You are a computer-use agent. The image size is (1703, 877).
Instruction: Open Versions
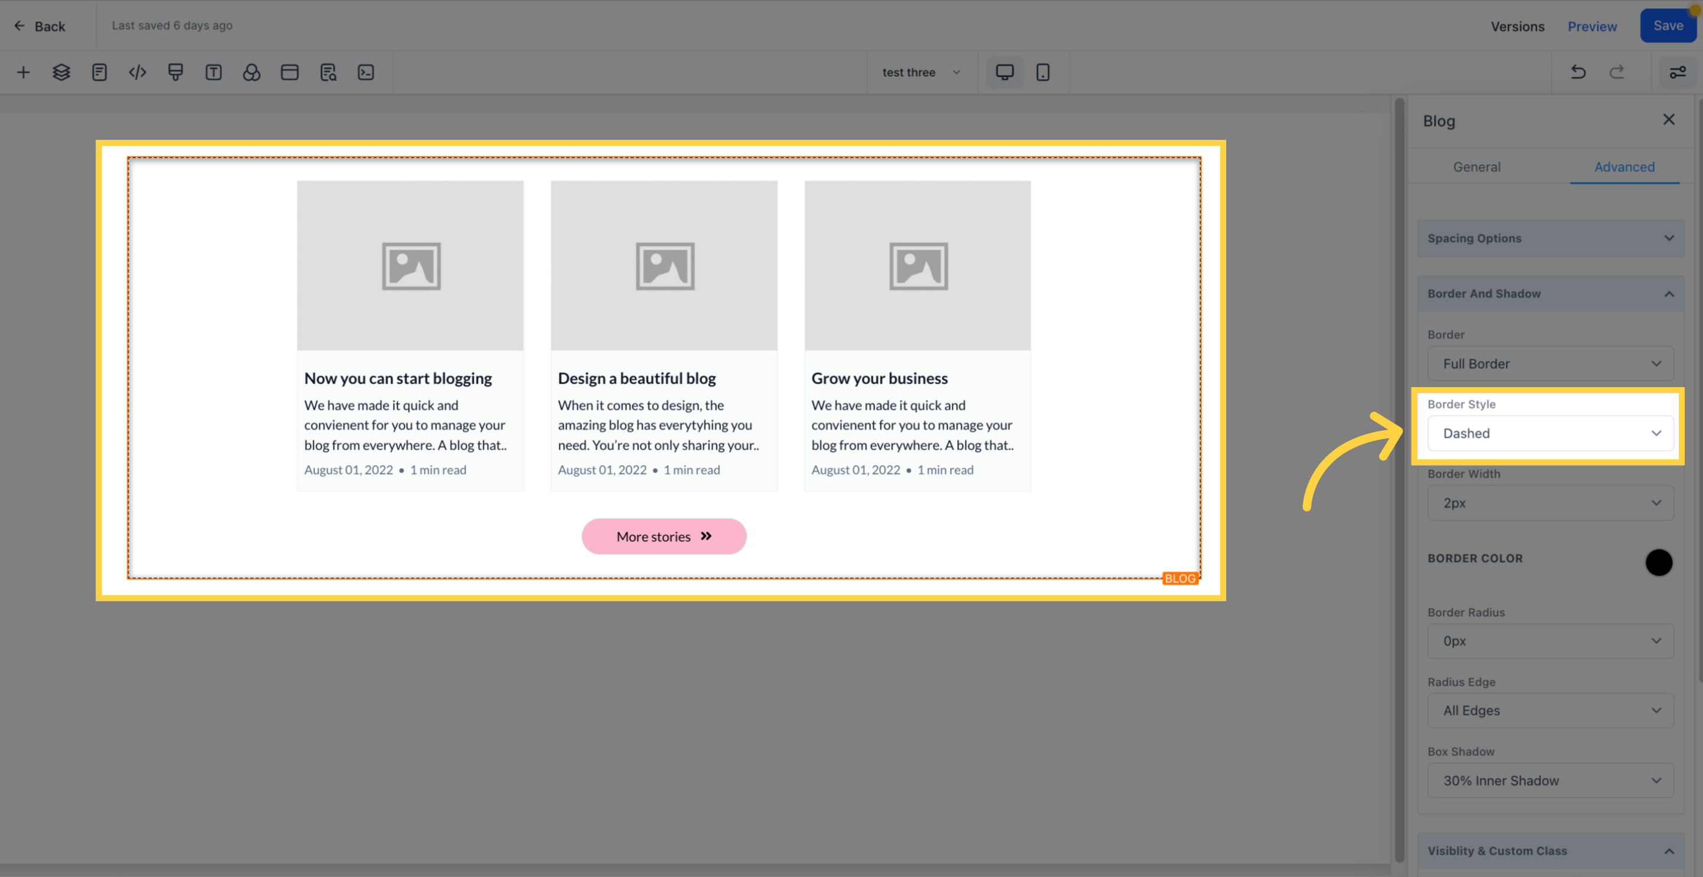(1517, 26)
